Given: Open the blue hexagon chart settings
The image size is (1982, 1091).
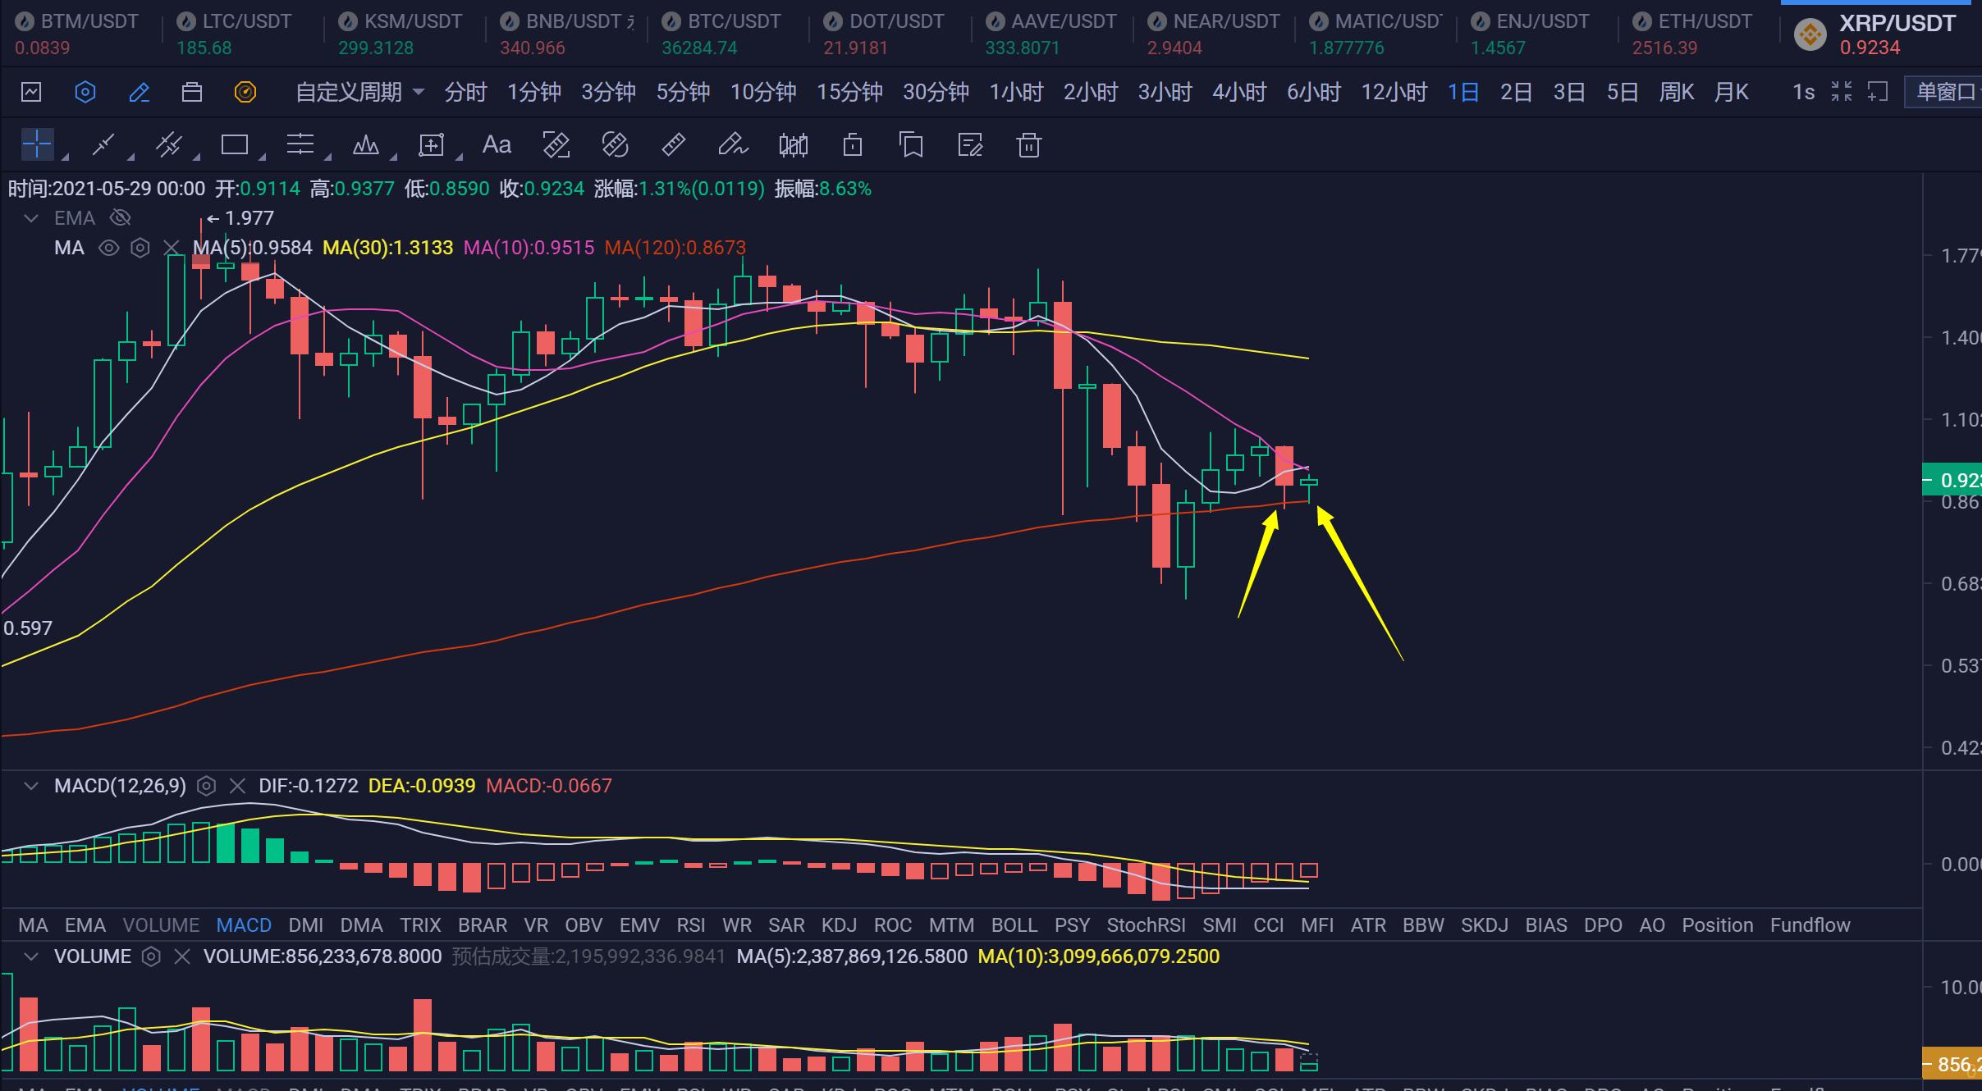Looking at the screenshot, I should coord(85,92).
